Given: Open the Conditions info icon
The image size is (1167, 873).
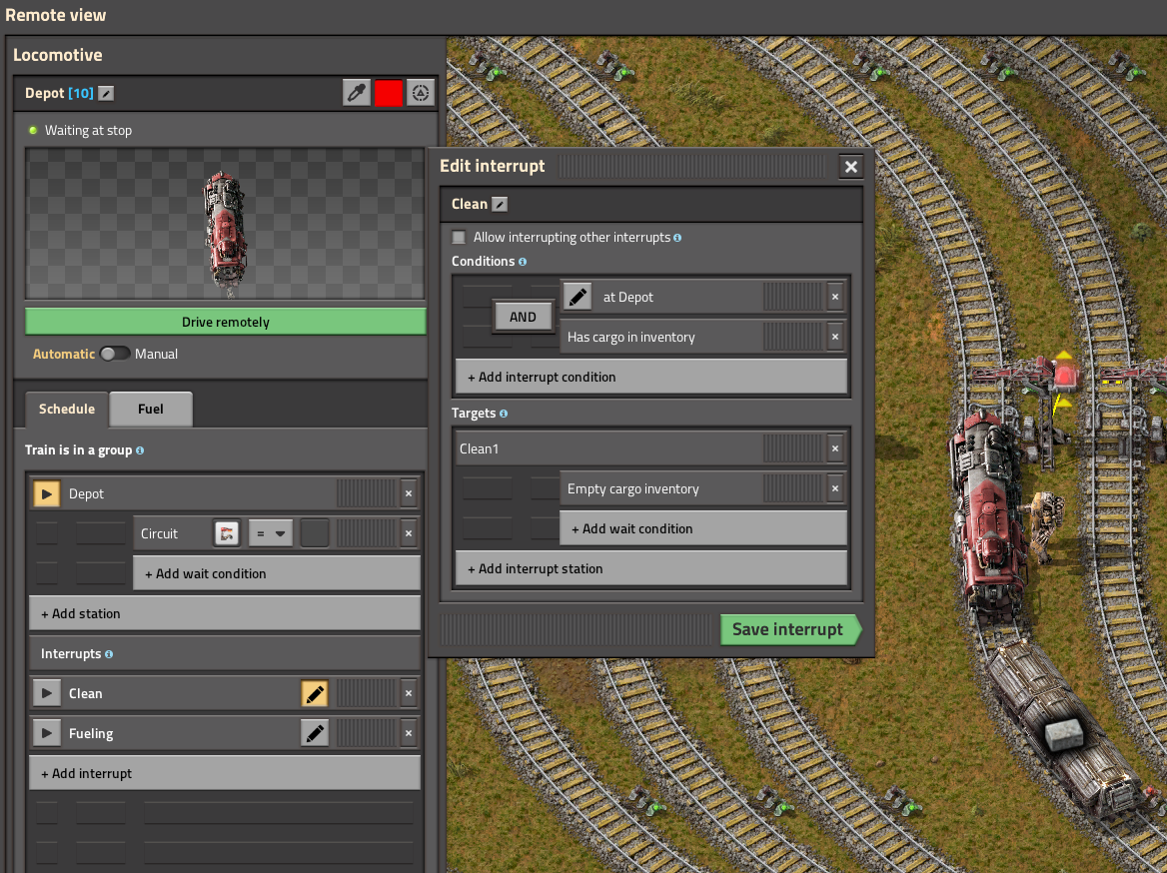Looking at the screenshot, I should click(523, 262).
